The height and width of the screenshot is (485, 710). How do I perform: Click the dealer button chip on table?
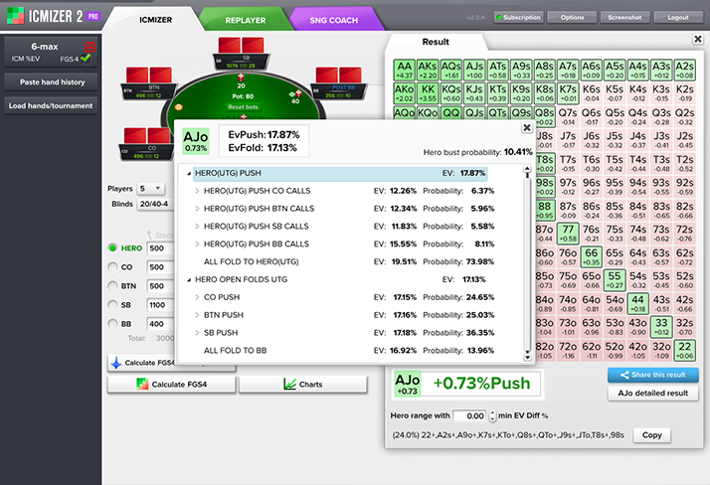point(179,107)
